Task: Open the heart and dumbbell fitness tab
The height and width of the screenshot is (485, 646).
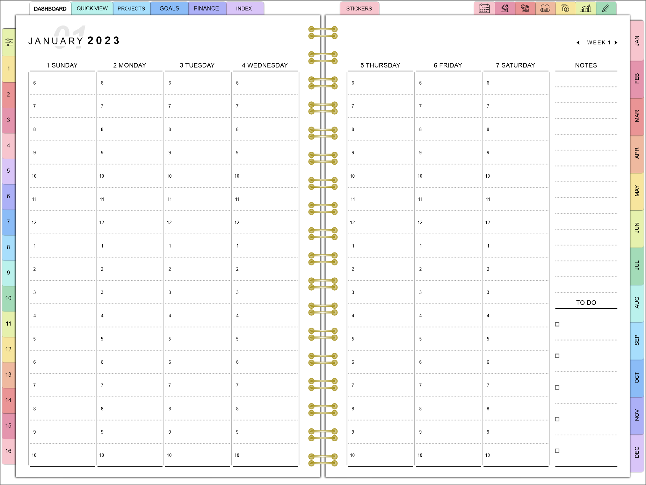Action: pos(545,8)
